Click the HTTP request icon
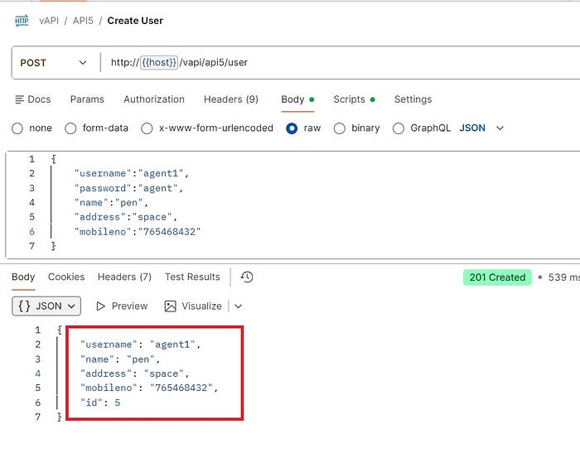 click(22, 21)
